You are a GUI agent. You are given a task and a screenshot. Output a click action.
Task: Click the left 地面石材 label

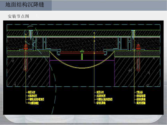[31, 92]
